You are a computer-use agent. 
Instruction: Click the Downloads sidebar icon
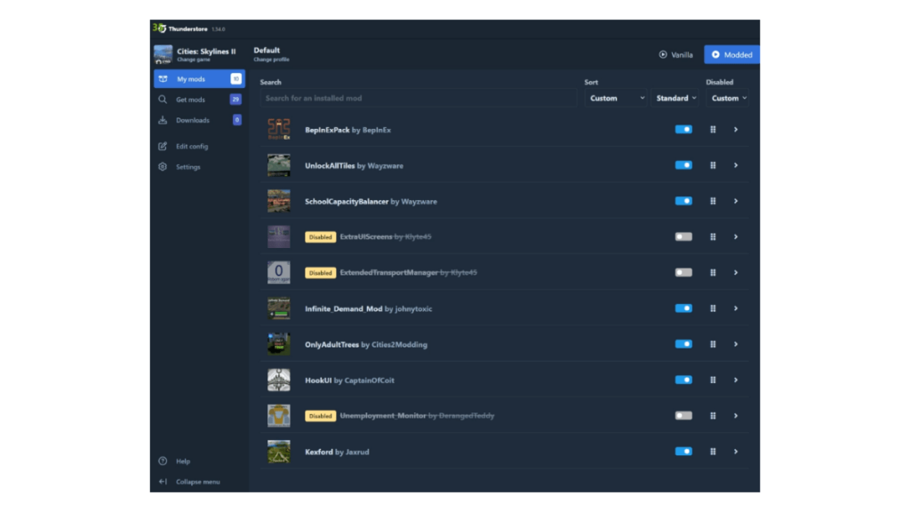click(163, 120)
